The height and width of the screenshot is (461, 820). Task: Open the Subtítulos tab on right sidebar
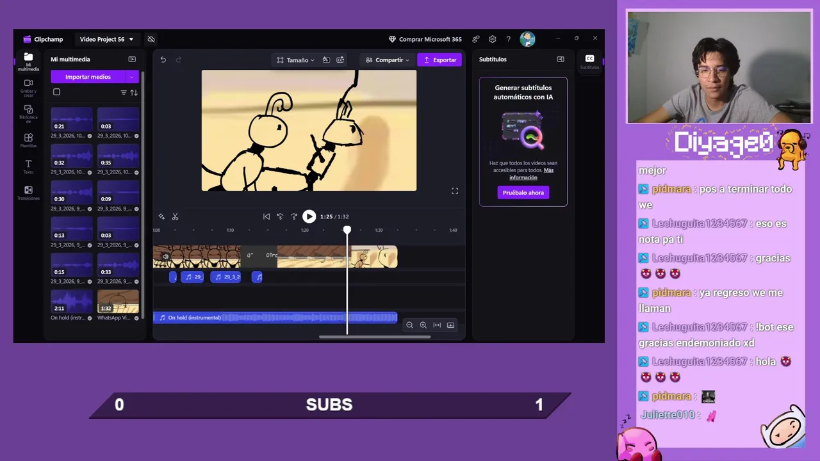point(589,61)
